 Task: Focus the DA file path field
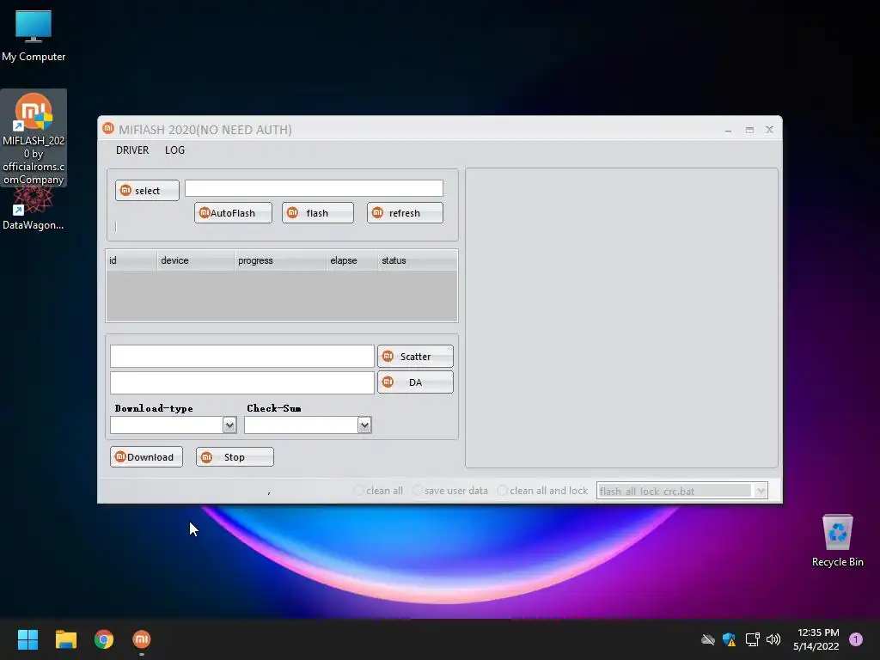pos(241,382)
